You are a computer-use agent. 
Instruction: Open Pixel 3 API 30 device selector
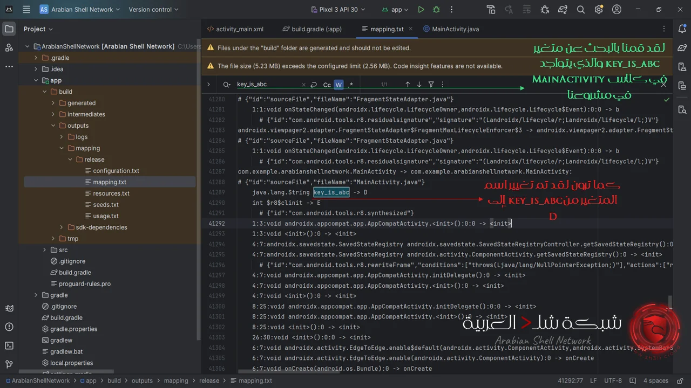point(338,10)
